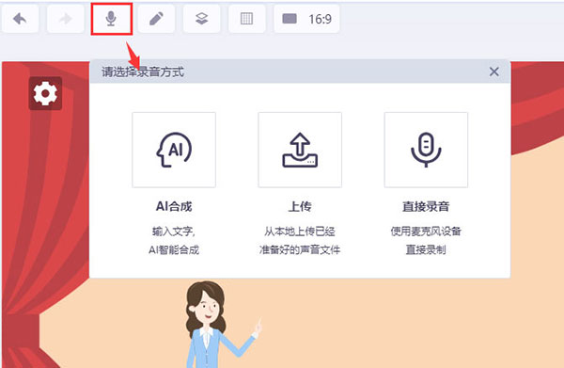
Task: Open the layers stack tool
Action: (x=201, y=19)
